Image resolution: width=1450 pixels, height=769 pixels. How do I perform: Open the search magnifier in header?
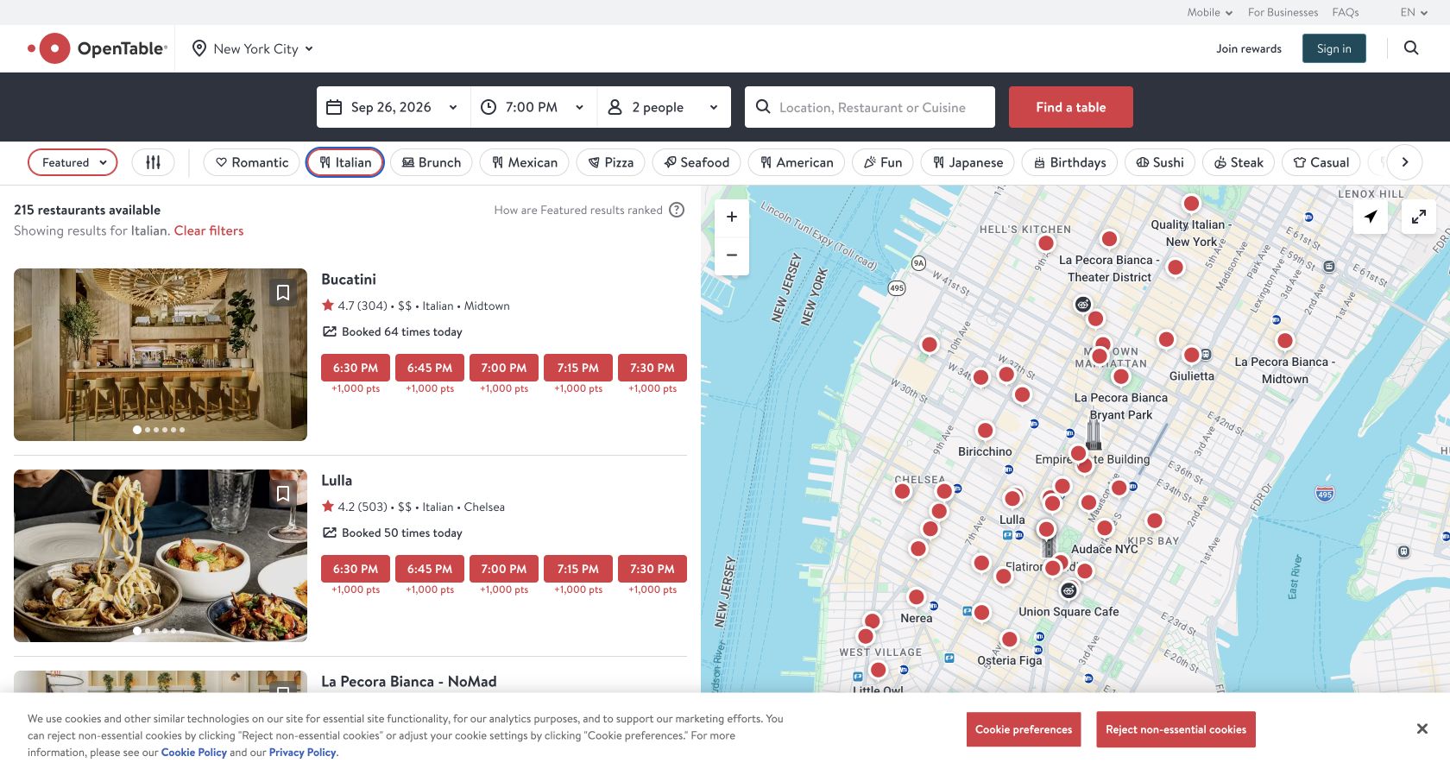1411,48
